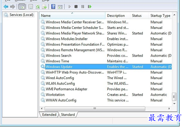Click the Stop Service square button
Viewport: 184px width, 127px height.
pos(76,6)
